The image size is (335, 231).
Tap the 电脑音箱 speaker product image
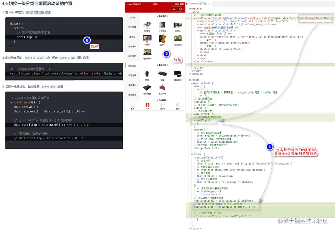162,88
